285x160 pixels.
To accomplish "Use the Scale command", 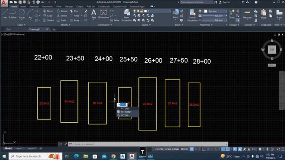I will tap(61, 20).
